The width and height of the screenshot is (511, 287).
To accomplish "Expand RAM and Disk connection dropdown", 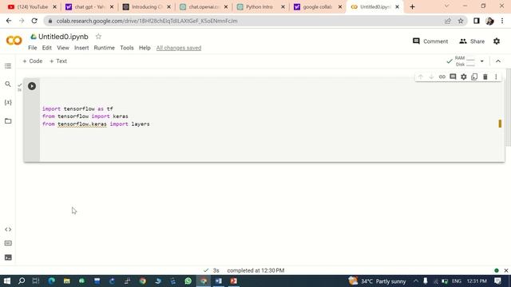I will click(x=482, y=61).
